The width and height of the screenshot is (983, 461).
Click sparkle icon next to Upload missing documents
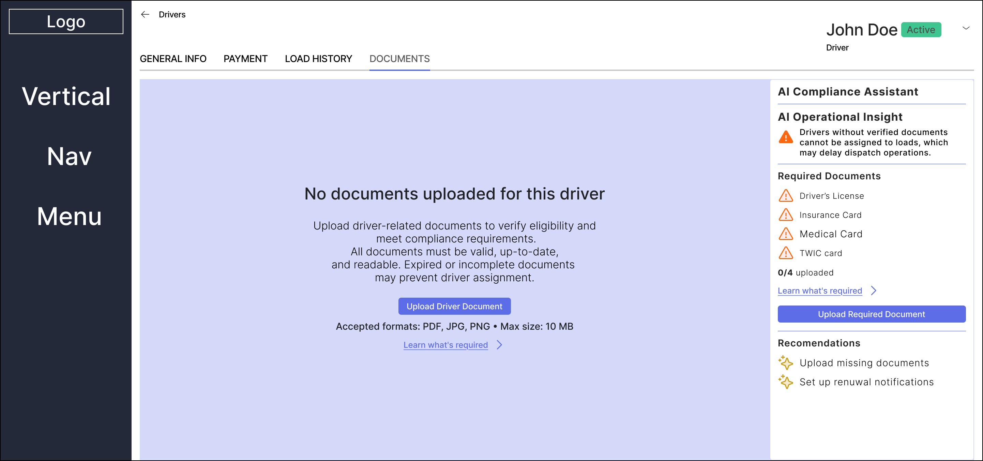click(786, 362)
